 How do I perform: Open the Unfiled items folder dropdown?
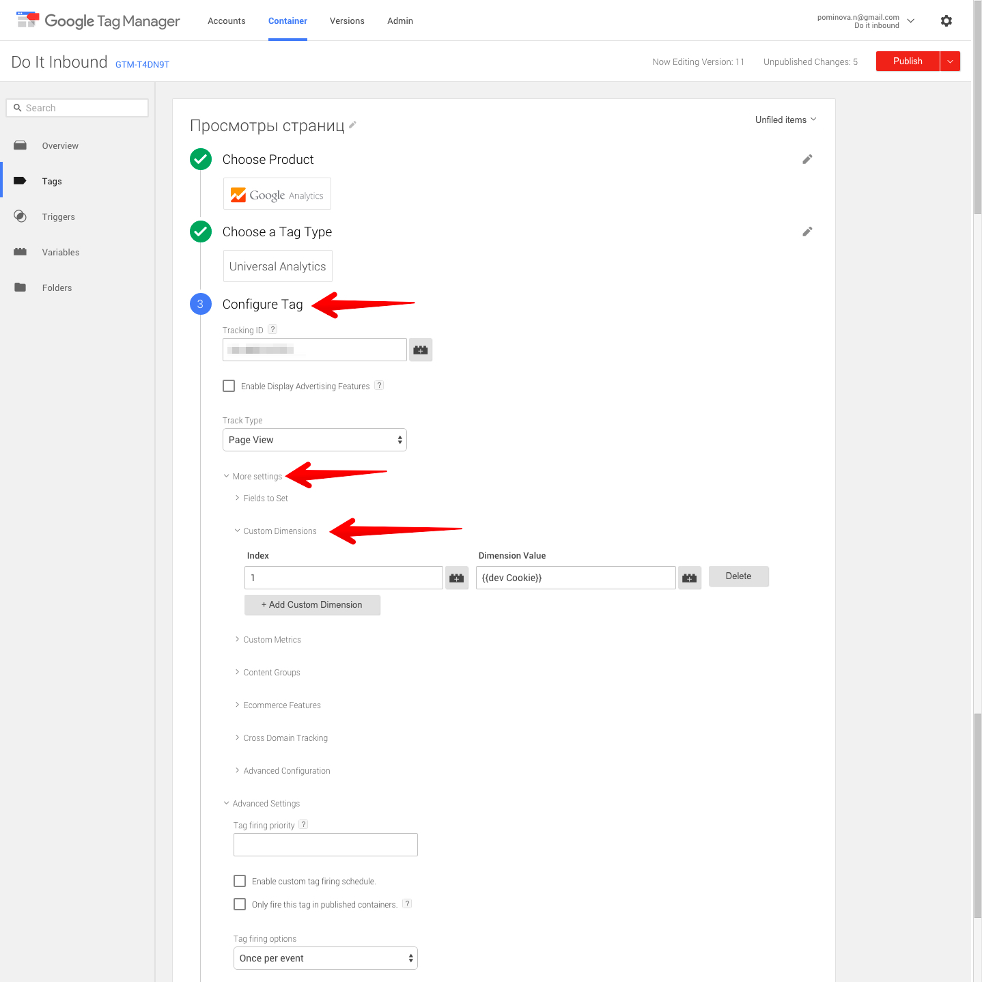785,120
